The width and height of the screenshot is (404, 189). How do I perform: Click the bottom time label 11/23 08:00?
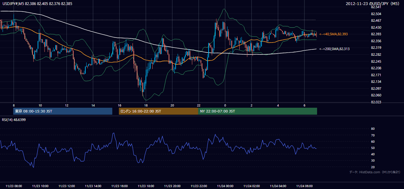click(14, 186)
